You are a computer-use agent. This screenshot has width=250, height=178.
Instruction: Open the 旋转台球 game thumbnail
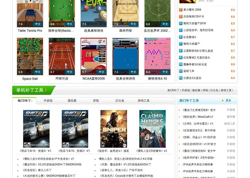pos(62,13)
